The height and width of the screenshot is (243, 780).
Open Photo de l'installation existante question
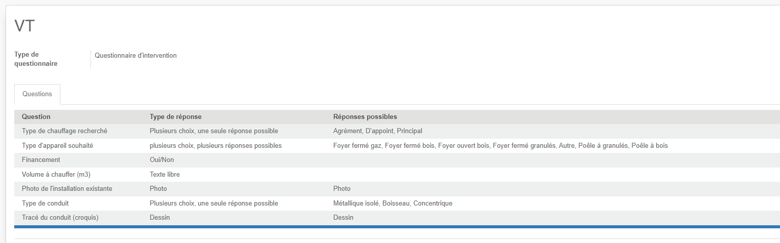pyautogui.click(x=397, y=189)
